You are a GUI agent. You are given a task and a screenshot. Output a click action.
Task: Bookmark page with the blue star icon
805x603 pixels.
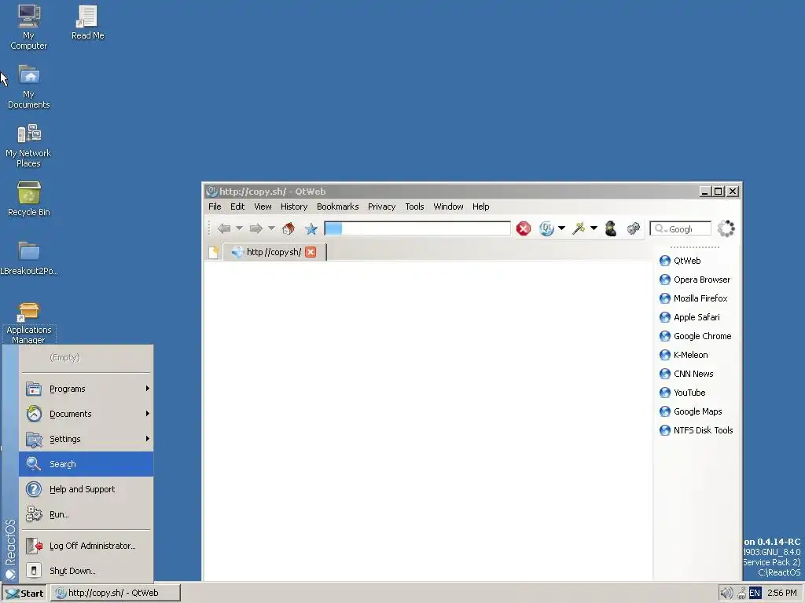(311, 228)
